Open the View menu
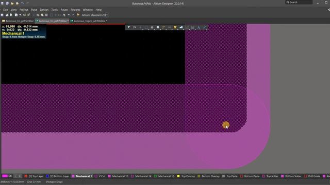The image size is (330, 185). coord(14,10)
